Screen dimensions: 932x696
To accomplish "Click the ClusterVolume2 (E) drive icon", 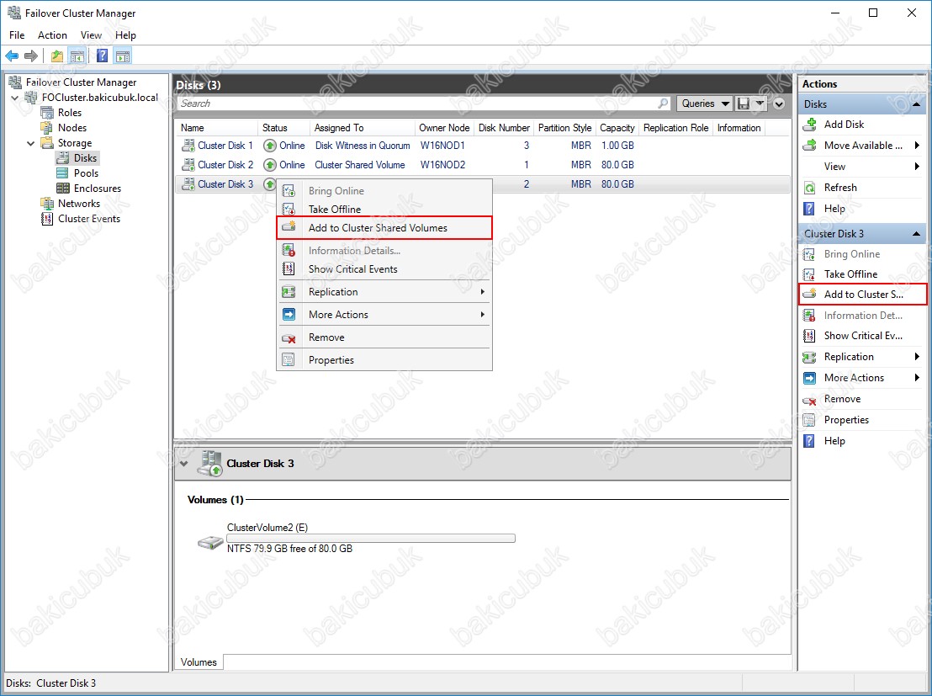I will click(x=210, y=541).
